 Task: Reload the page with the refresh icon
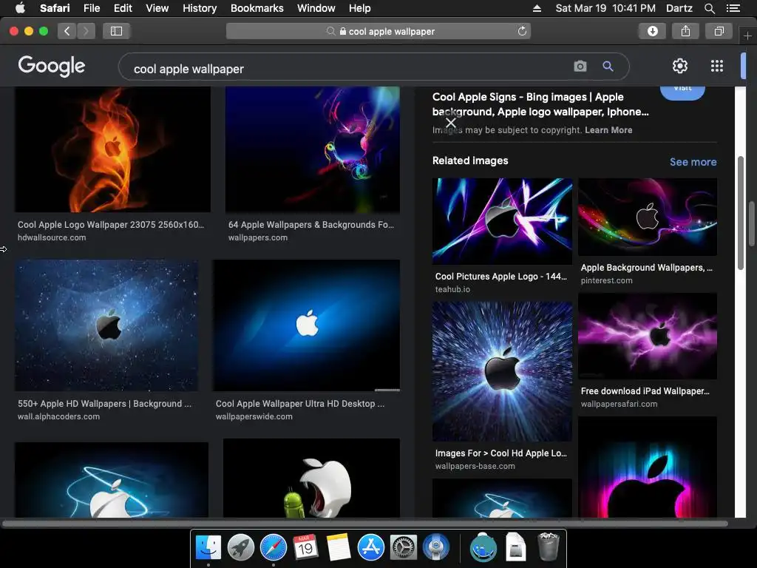[x=522, y=31]
